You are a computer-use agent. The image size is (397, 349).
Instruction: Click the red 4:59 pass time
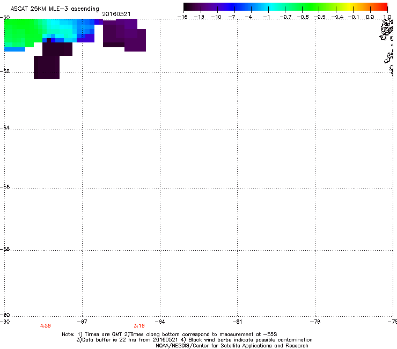tap(45, 326)
